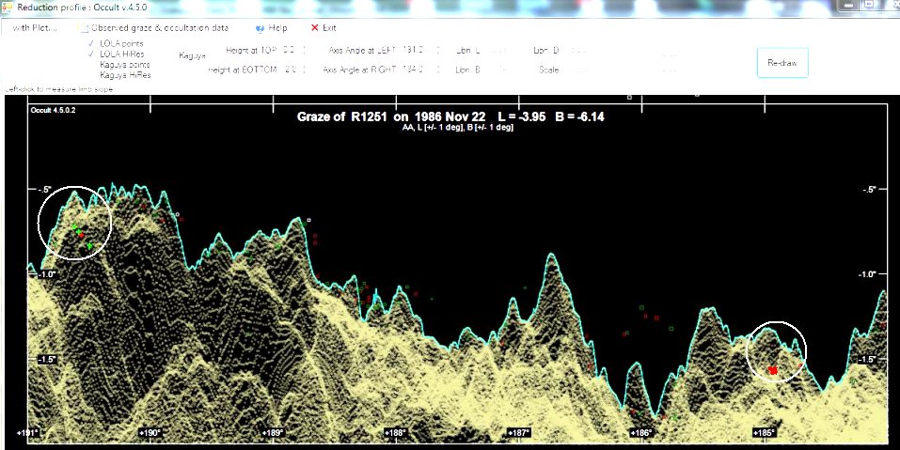Toggle the LOLA points checkbox

[91, 44]
